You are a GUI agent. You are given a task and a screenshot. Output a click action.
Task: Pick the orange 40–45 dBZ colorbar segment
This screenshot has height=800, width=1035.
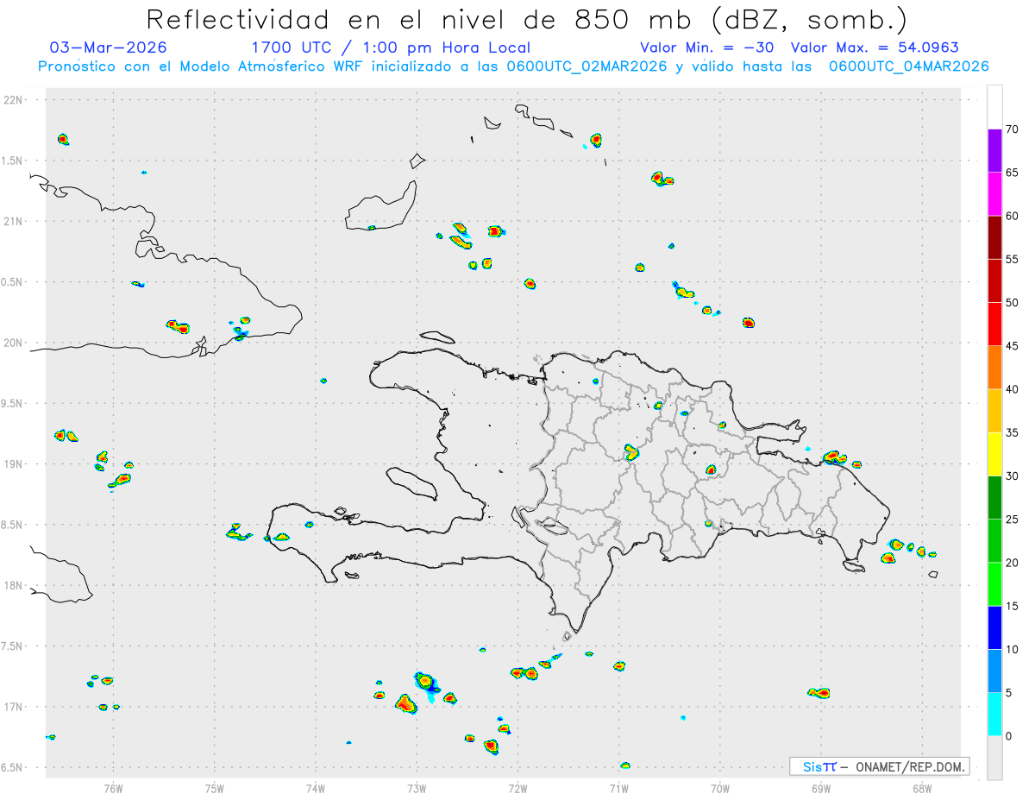[994, 368]
